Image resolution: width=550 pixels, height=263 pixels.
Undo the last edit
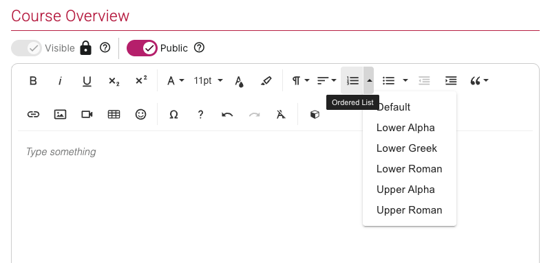coord(227,115)
